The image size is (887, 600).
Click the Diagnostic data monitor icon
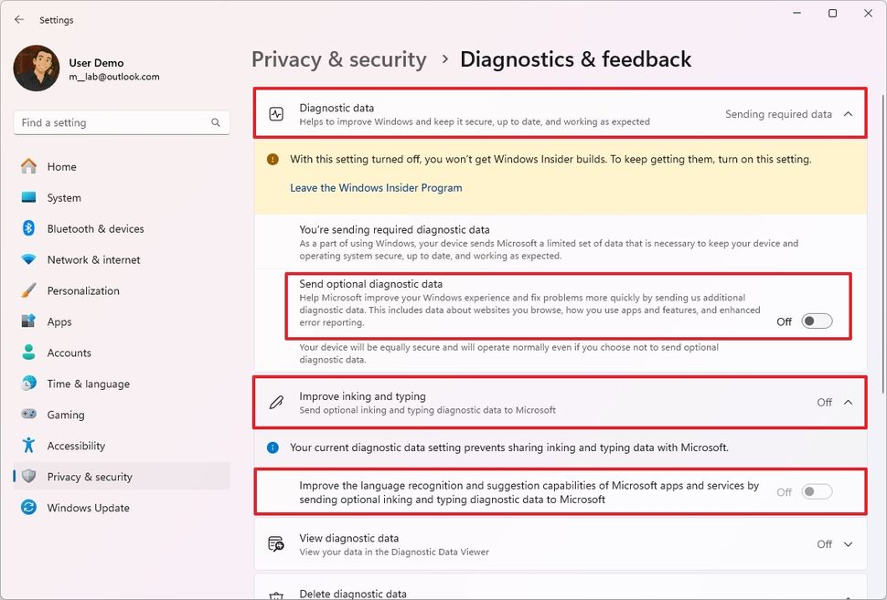point(276,113)
